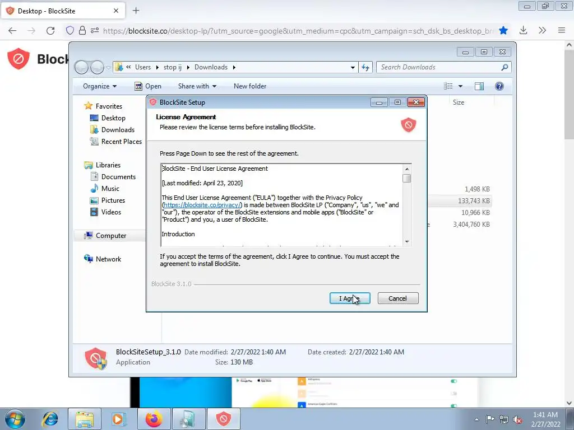Click stop ij in the breadcrumb path
The width and height of the screenshot is (574, 430).
pyautogui.click(x=173, y=67)
